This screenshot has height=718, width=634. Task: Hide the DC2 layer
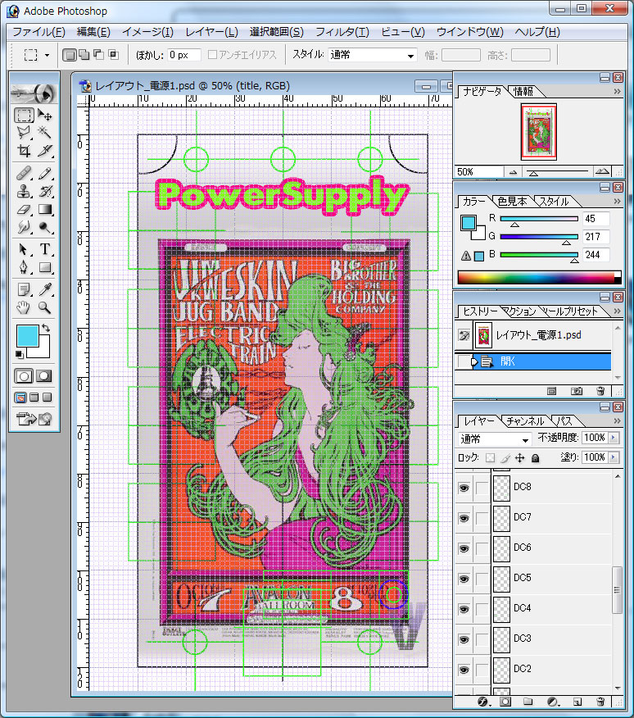[464, 670]
